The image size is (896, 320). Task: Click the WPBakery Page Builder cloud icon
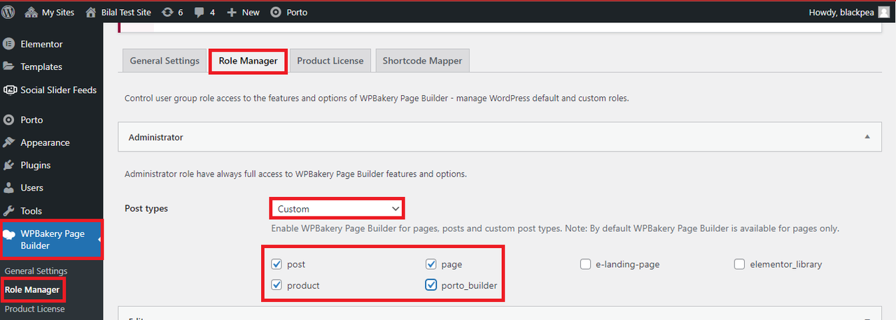(x=10, y=234)
